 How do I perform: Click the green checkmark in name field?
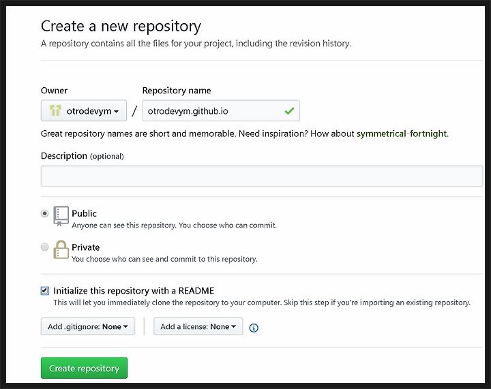click(289, 110)
